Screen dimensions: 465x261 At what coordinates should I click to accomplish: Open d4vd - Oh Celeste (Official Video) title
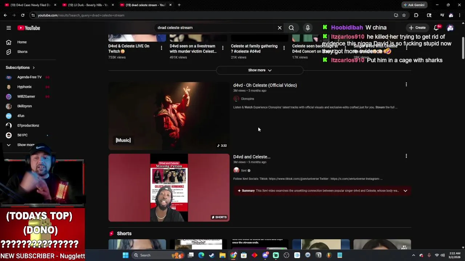coord(265,85)
